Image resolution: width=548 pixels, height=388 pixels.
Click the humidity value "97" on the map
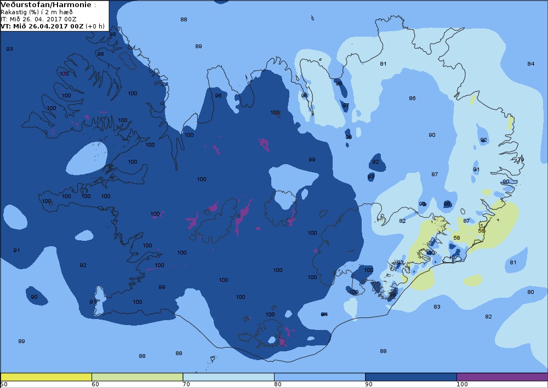point(346,106)
